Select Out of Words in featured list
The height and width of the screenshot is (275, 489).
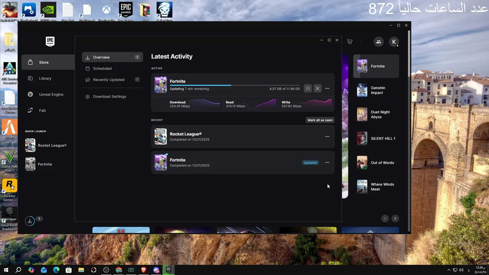[x=376, y=162]
